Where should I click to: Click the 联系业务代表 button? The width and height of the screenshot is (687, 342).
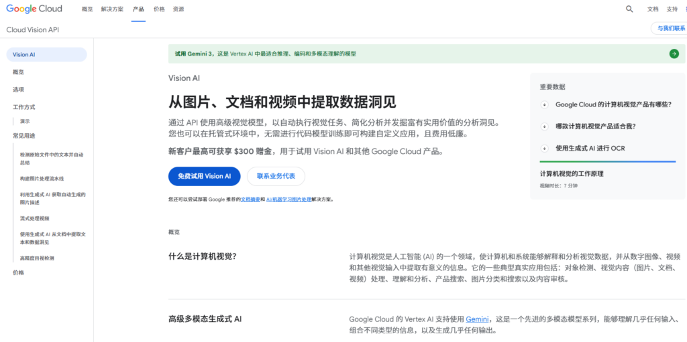coord(276,176)
